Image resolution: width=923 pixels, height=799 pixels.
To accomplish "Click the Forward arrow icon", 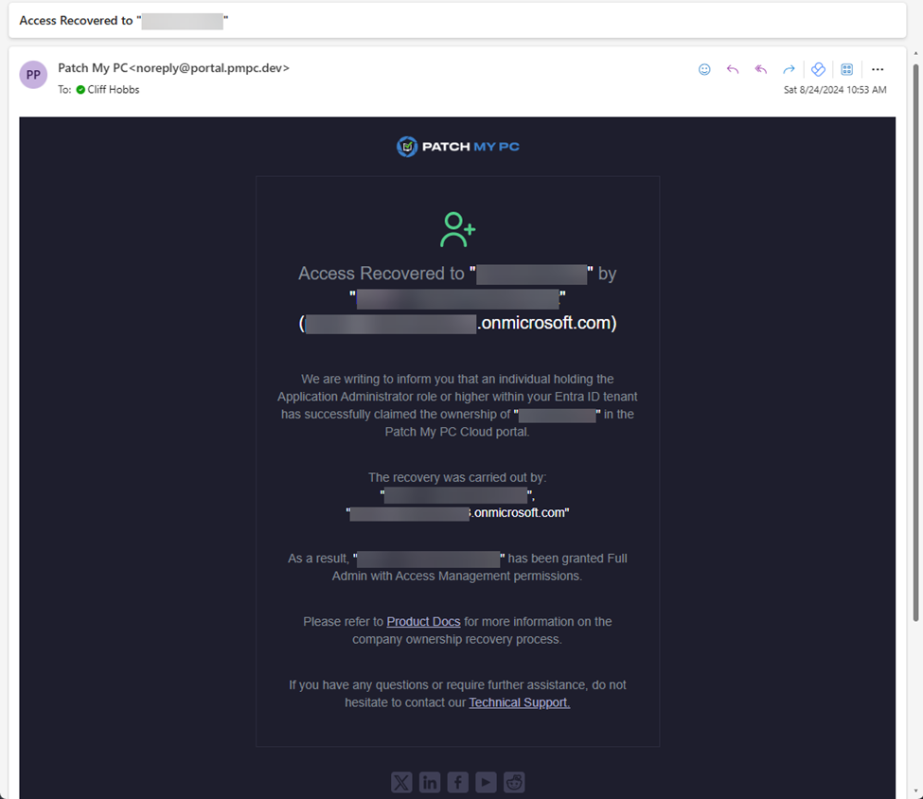I will (x=789, y=69).
